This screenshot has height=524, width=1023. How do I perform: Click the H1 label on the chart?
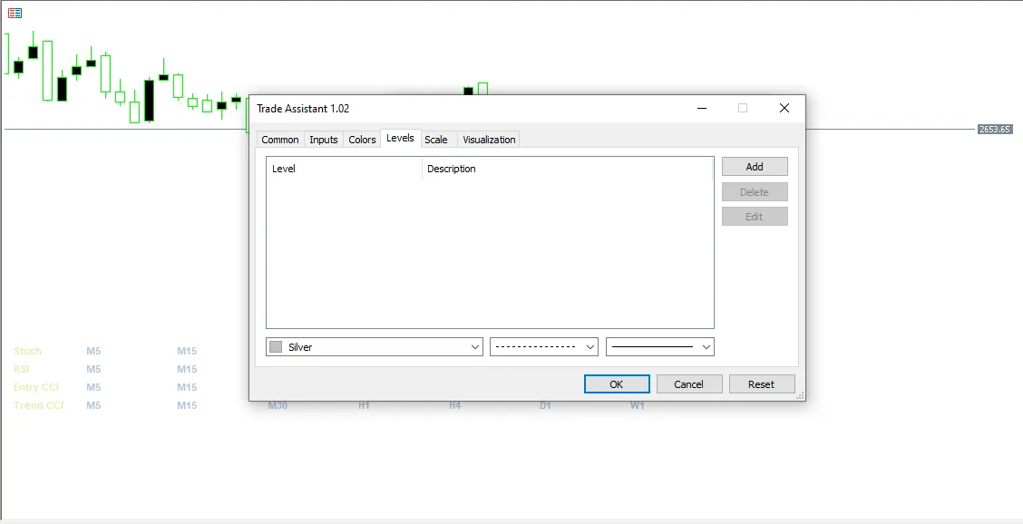364,406
